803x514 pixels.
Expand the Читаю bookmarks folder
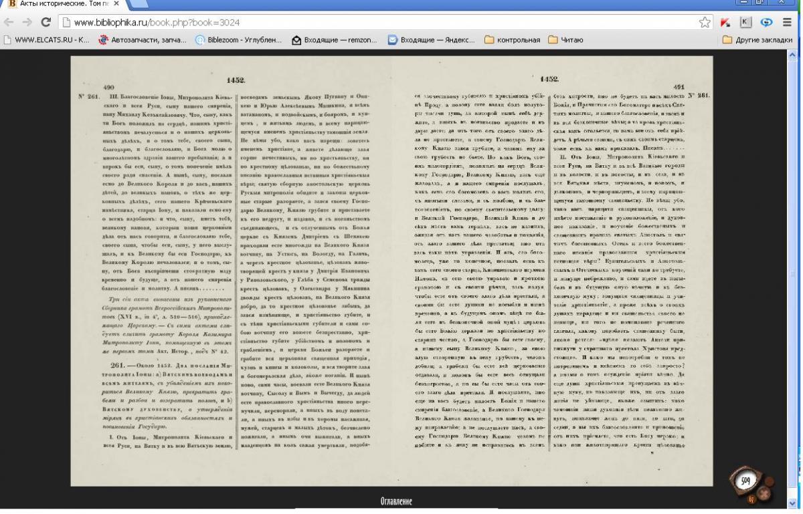point(565,39)
